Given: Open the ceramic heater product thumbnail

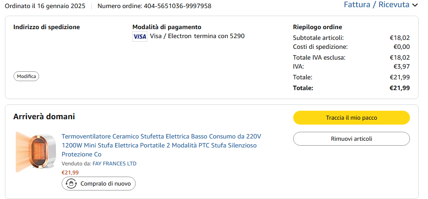Looking at the screenshot, I should 35,151.
